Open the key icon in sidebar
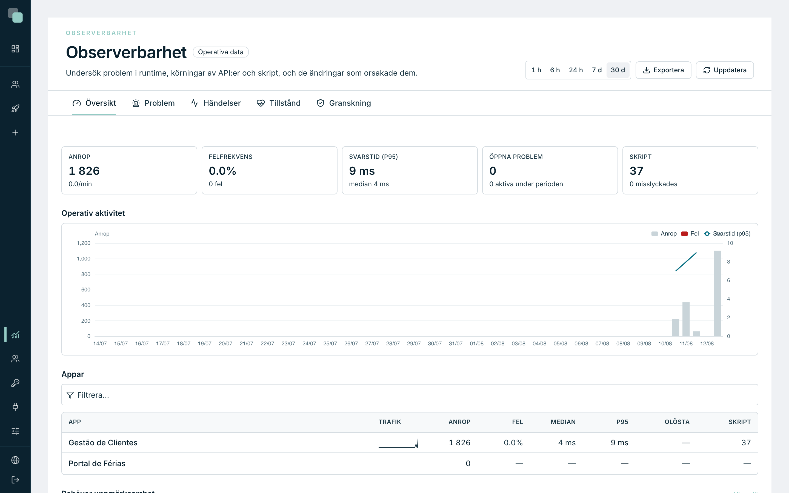This screenshot has width=789, height=493. click(x=15, y=383)
